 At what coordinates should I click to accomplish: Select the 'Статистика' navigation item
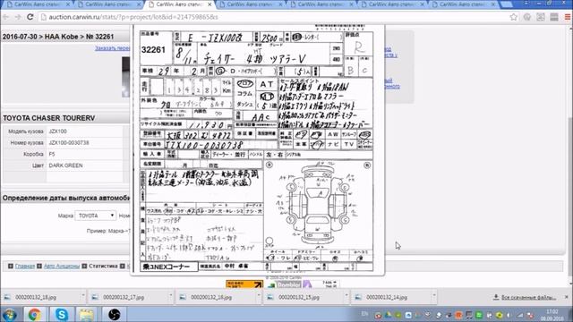(103, 267)
